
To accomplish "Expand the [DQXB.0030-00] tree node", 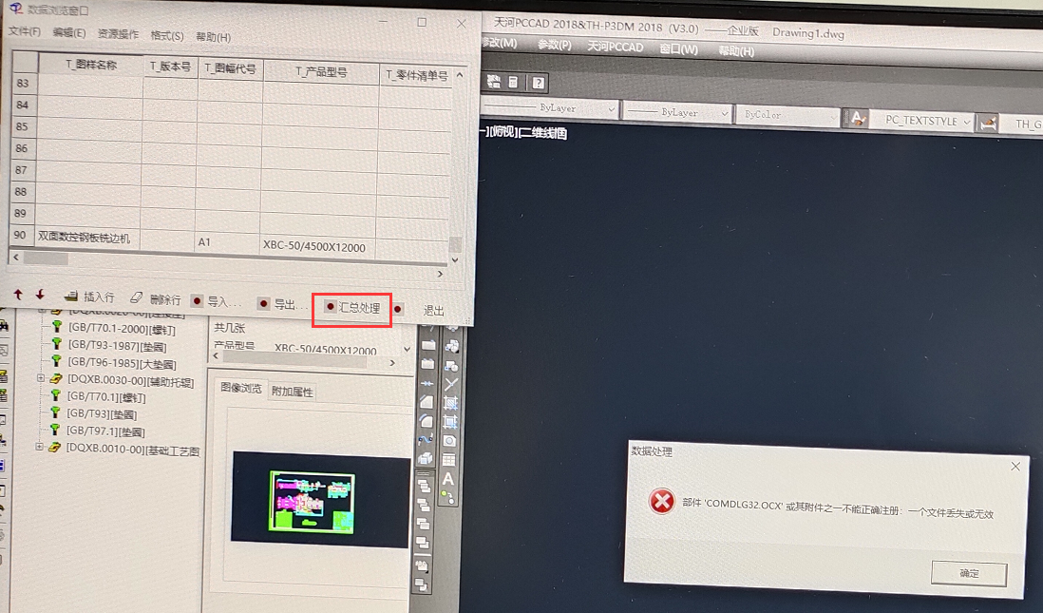I will coord(41,378).
